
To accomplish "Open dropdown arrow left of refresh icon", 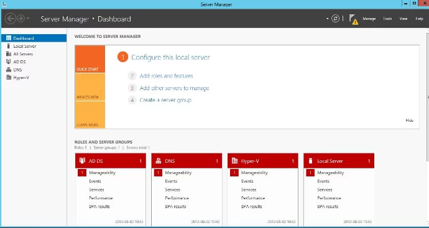I will pos(328,19).
